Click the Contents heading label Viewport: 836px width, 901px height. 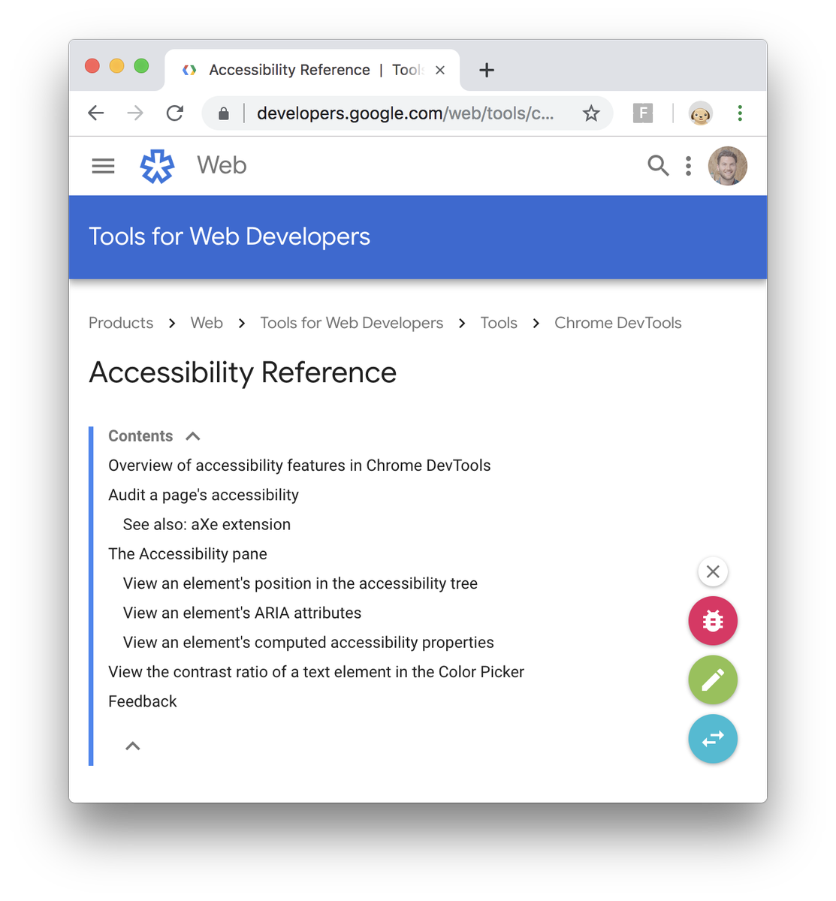click(x=140, y=436)
